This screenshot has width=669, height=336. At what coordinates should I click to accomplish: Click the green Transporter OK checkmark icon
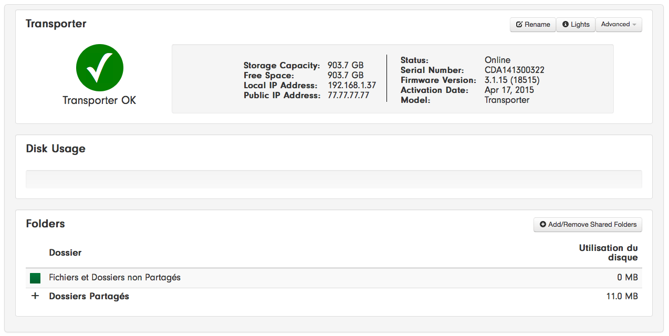(99, 68)
